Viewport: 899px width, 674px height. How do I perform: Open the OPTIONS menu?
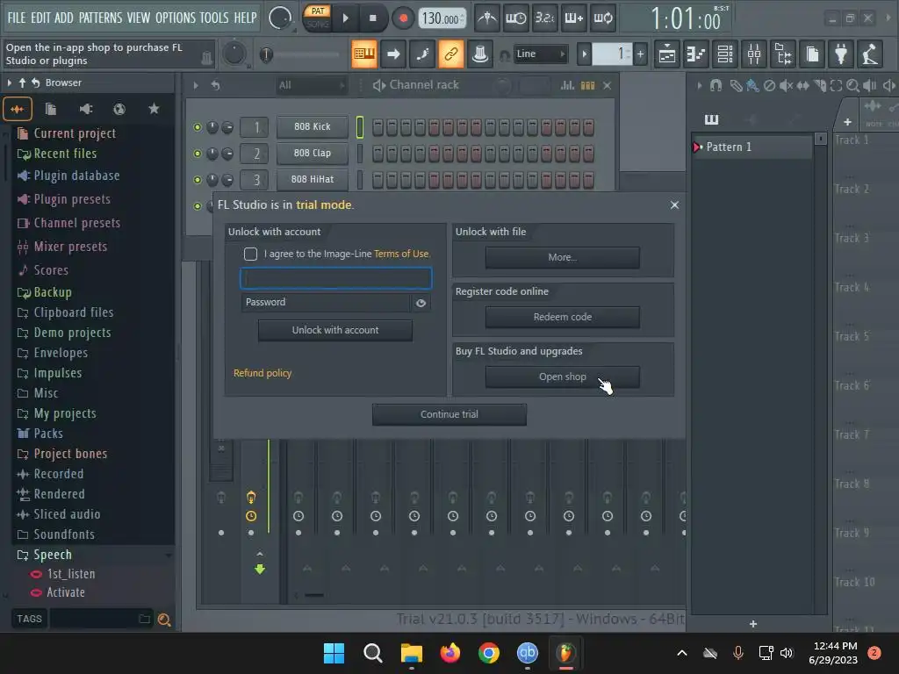pos(176,18)
